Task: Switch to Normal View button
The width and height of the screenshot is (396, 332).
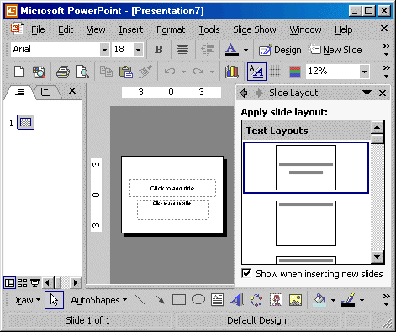Action: click(x=10, y=282)
